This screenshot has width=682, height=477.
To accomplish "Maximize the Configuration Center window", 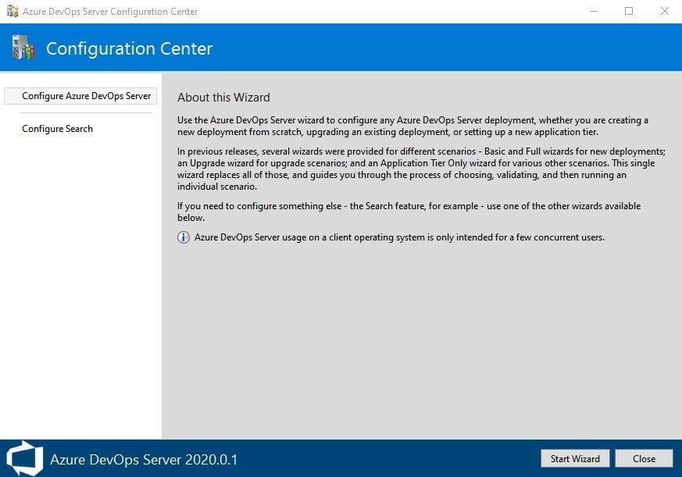I will [x=629, y=12].
